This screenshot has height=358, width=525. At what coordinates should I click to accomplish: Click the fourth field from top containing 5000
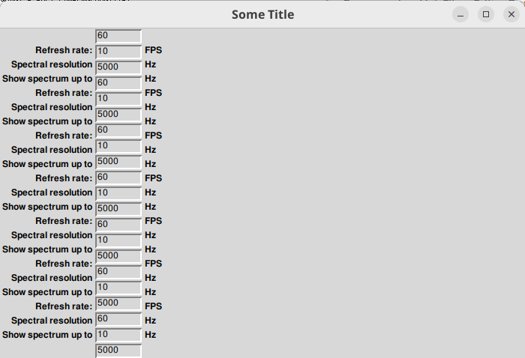tap(118, 208)
